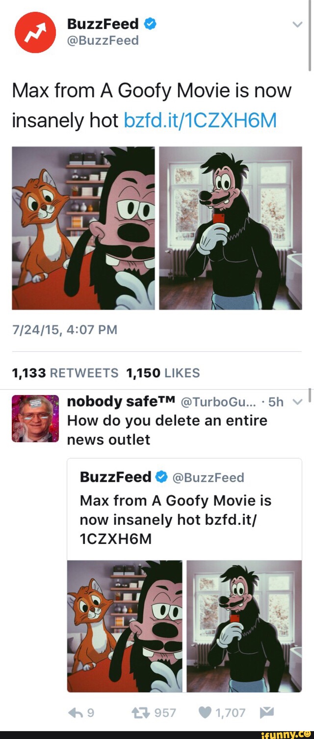Open the bzfd.it/1CZXH6M link

tap(200, 120)
